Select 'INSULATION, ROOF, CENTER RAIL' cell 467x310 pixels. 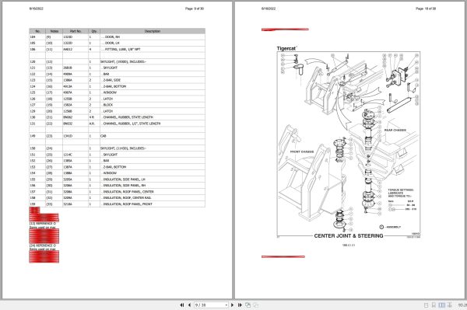point(153,198)
